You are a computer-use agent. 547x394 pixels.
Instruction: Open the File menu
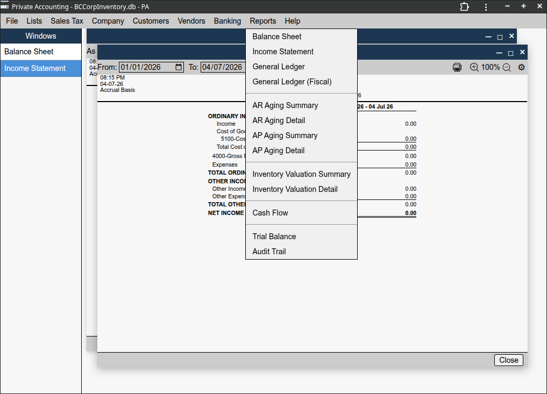pyautogui.click(x=12, y=21)
